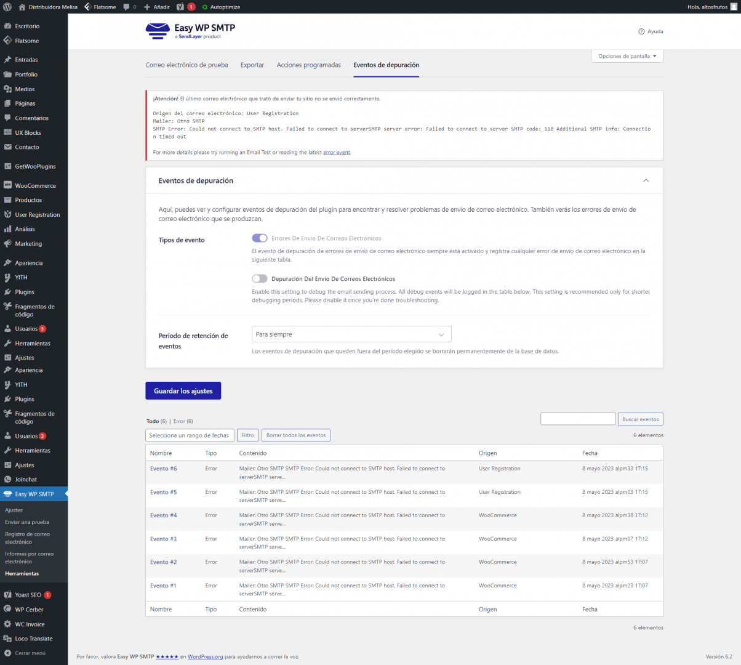The height and width of the screenshot is (665, 741).
Task: Click the Ayuda help icon
Action: point(641,31)
